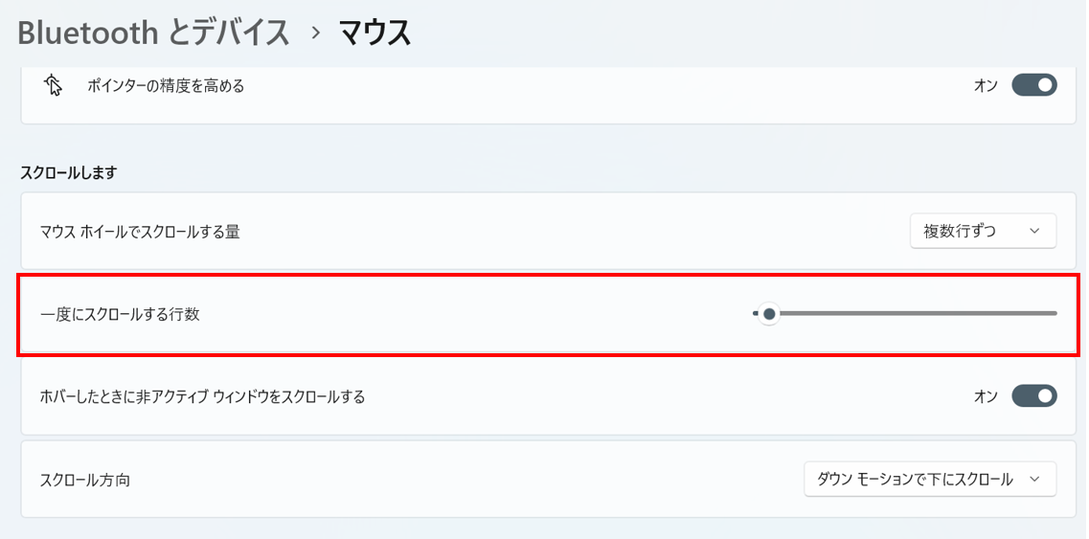1089x539 pixels.
Task: Click the 一度にスクロールする行数 label
Action: coord(120,314)
